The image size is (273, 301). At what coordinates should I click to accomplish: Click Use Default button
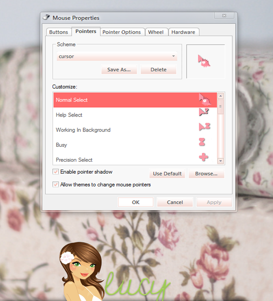pos(167,174)
